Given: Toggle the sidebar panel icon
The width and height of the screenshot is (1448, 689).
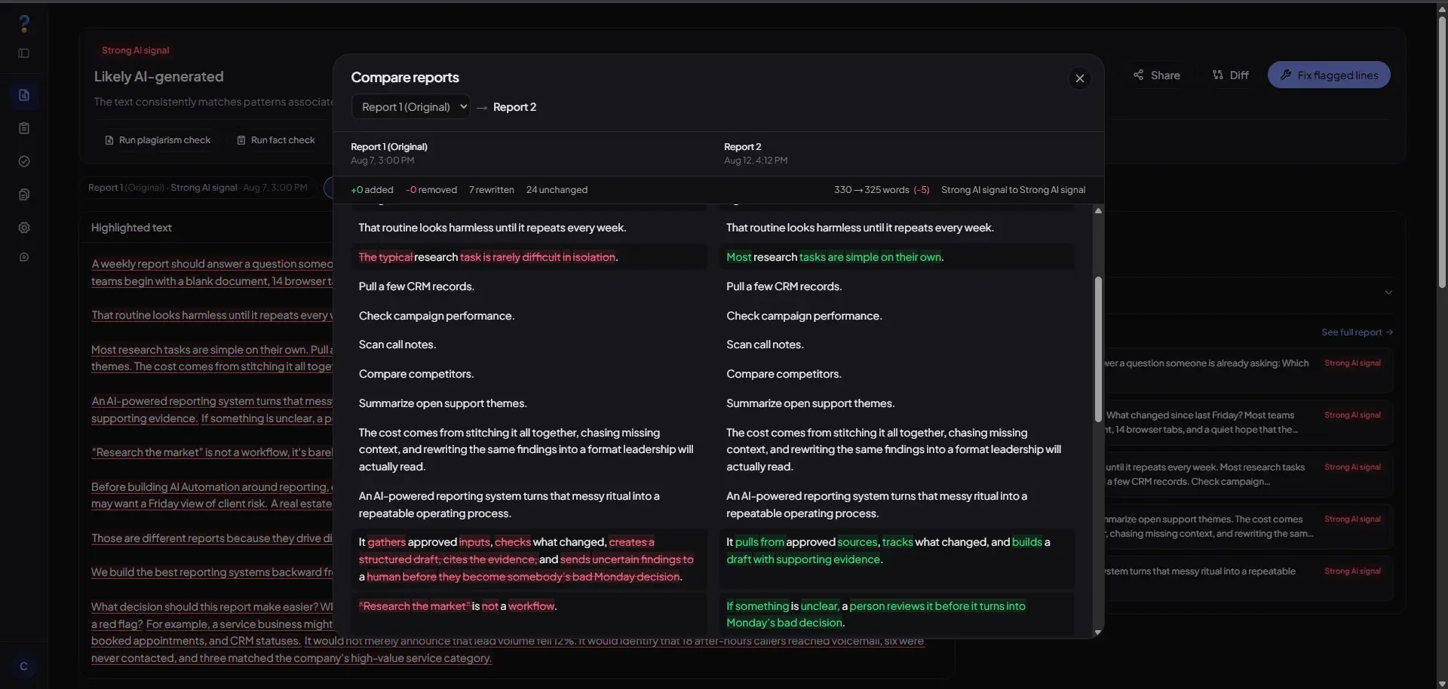Looking at the screenshot, I should point(24,54).
